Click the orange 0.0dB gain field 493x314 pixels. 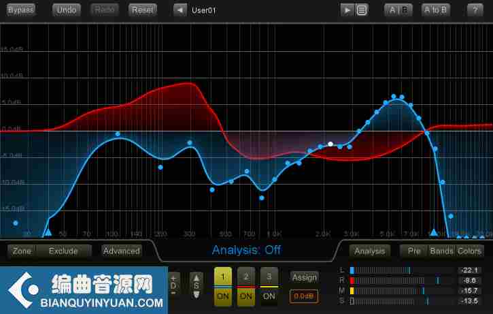pos(304,296)
